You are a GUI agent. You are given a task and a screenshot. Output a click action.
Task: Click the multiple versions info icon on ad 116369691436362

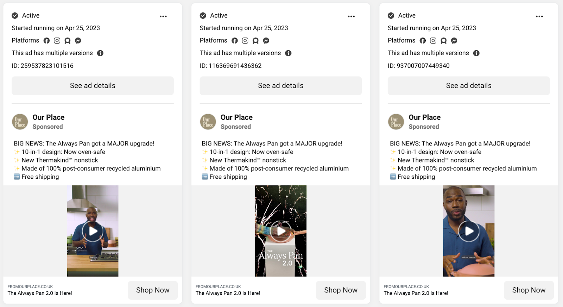click(x=288, y=53)
